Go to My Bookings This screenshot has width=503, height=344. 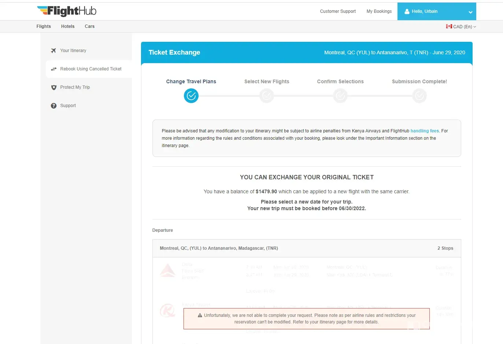point(379,11)
